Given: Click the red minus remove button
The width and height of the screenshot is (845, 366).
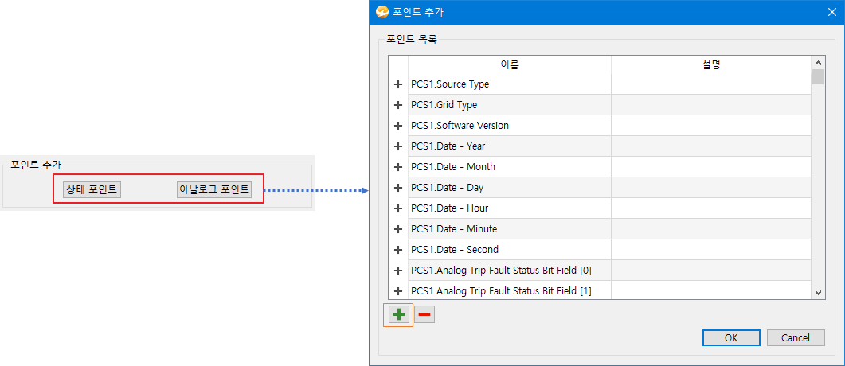Looking at the screenshot, I should (x=424, y=315).
